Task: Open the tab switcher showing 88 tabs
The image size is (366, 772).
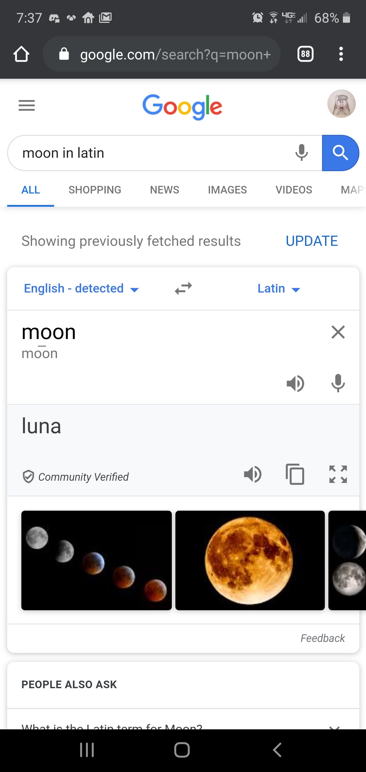Action: tap(305, 54)
